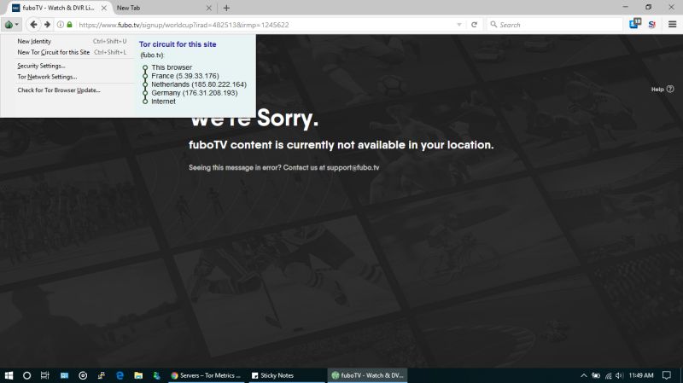The image size is (683, 383).
Task: Open a new tab with the plus button
Action: click(226, 8)
